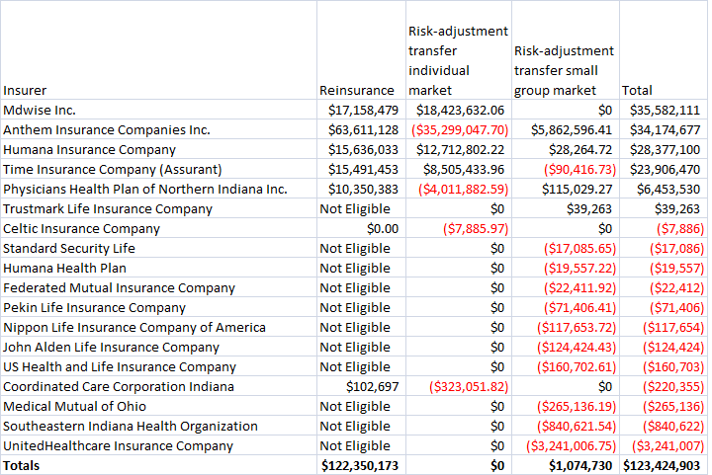Select total reinsurance $122,350,173
712x475 pixels.
pyautogui.click(x=361, y=465)
